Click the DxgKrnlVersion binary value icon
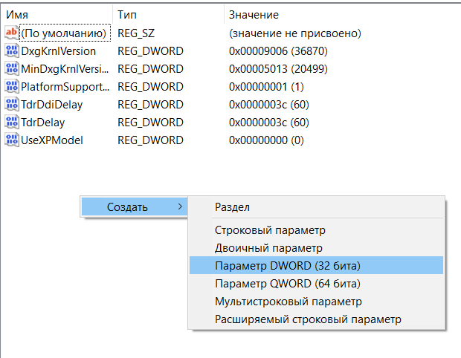The image size is (461, 358). [x=11, y=51]
